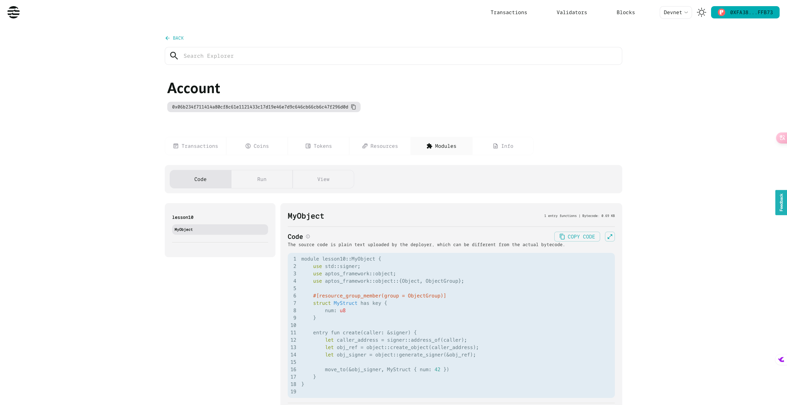Click code line 'module lesson10::MyObject {'
Screen dimensions: 787x405
tap(341, 259)
